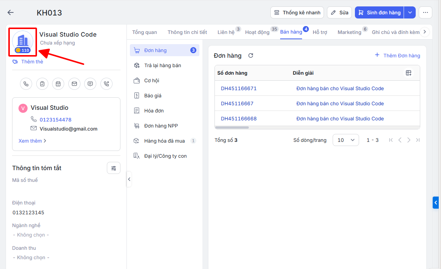Click the horizontal scrollbar under orders table
Viewport: 441px width, 269px height.
[232, 128]
